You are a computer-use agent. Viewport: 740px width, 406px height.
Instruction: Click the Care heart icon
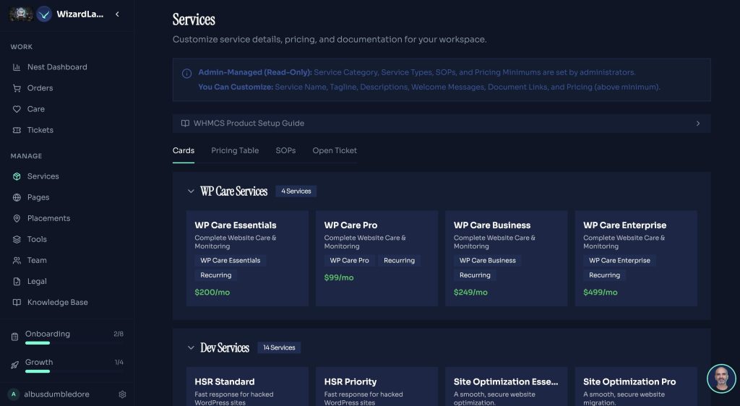pos(17,109)
